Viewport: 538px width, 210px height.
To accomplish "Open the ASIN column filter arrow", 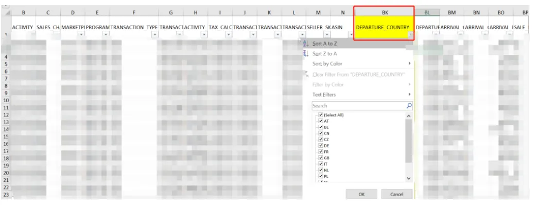I will click(x=351, y=34).
